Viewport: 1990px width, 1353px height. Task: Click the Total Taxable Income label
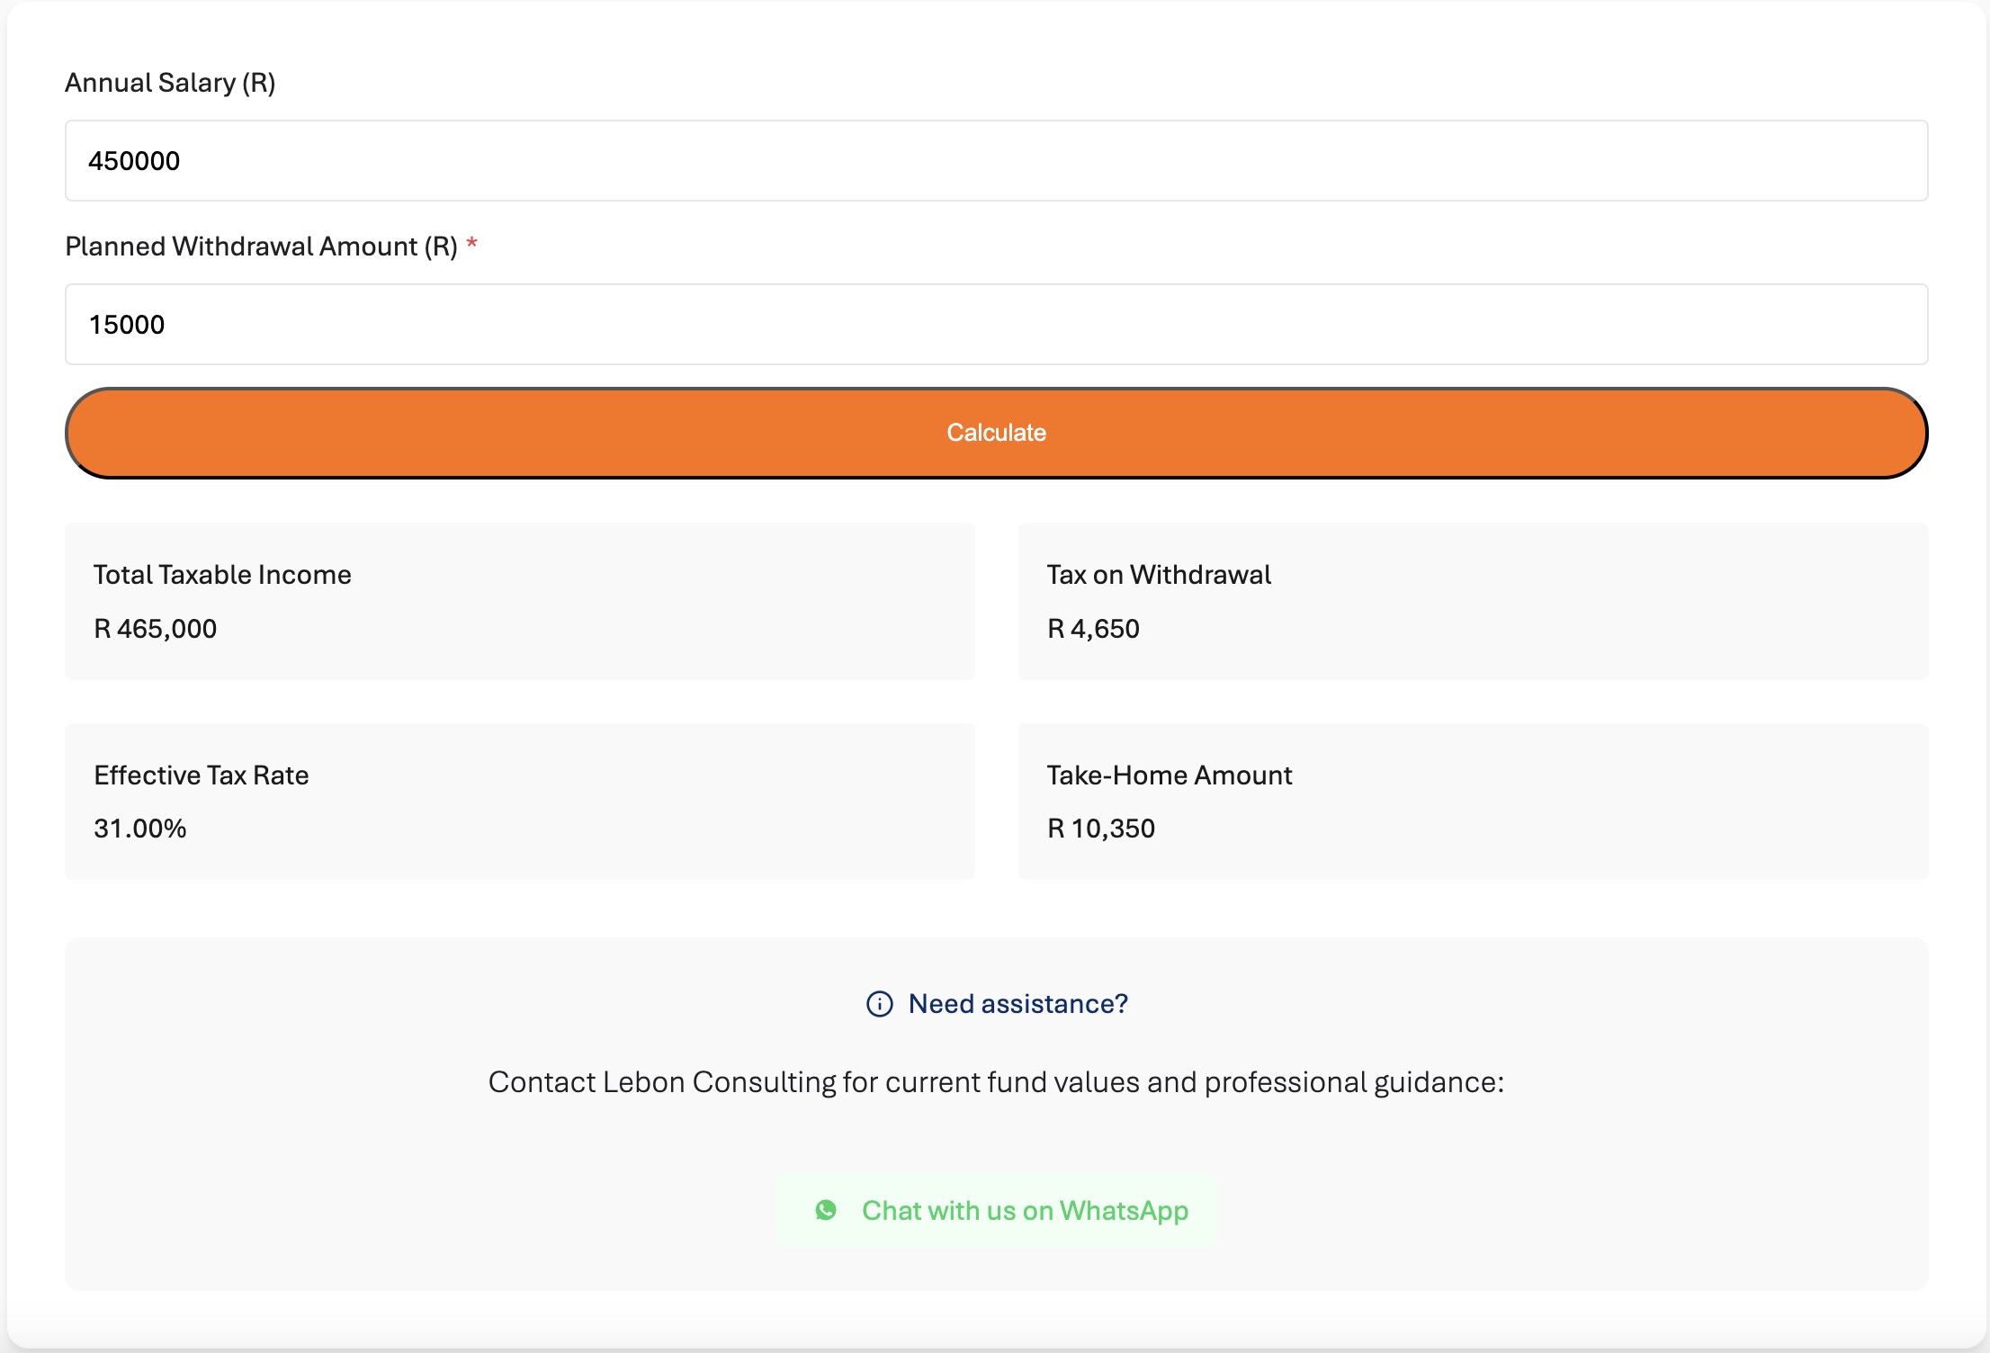(x=222, y=575)
